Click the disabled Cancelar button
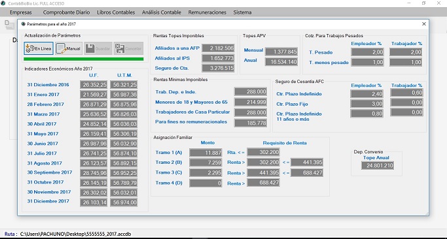Image resolution: width=447 pixels, height=239 pixels. point(128,49)
